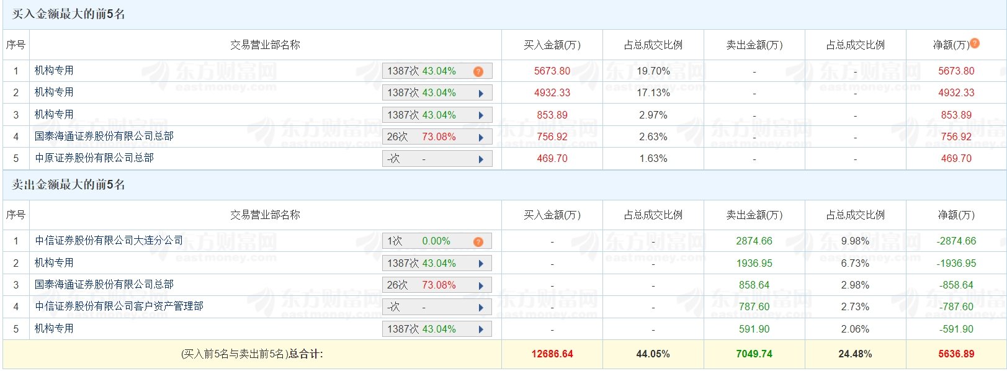
Task: Click the -858.64 net amount cell
Action: click(x=956, y=285)
